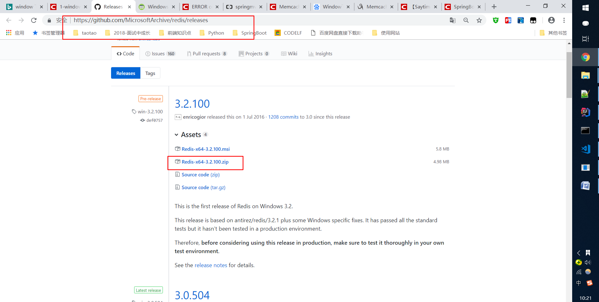The image size is (599, 302).
Task: Open the 3.0.504 release title
Action: [192, 295]
